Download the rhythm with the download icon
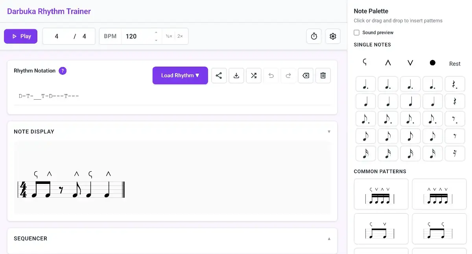Image resolution: width=472 pixels, height=254 pixels. pyautogui.click(x=236, y=76)
